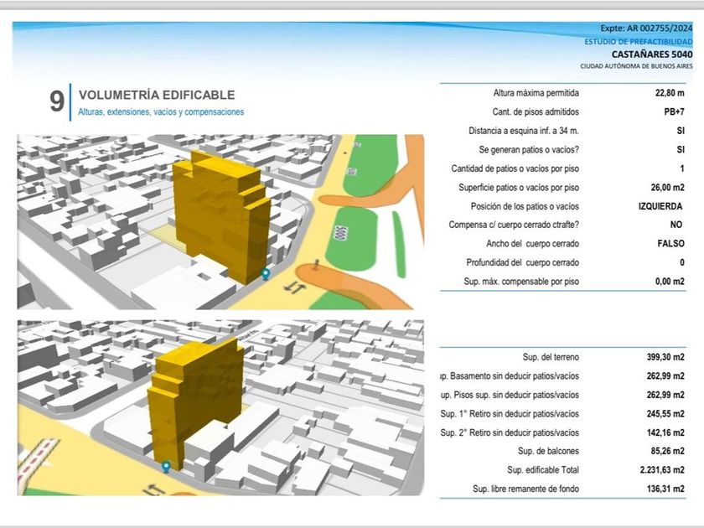
Task: Select the yellow building volume in bottom map
Action: click(194, 392)
